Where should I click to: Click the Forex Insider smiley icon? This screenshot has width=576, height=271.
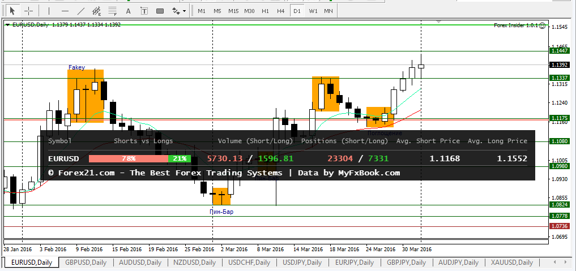click(542, 25)
